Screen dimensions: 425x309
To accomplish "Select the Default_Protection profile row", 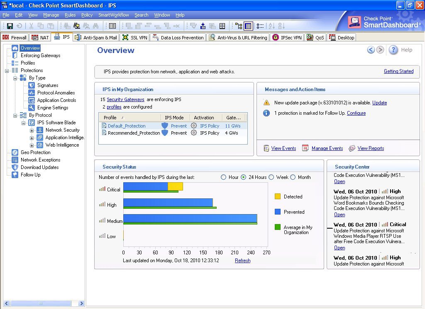I will (173, 126).
